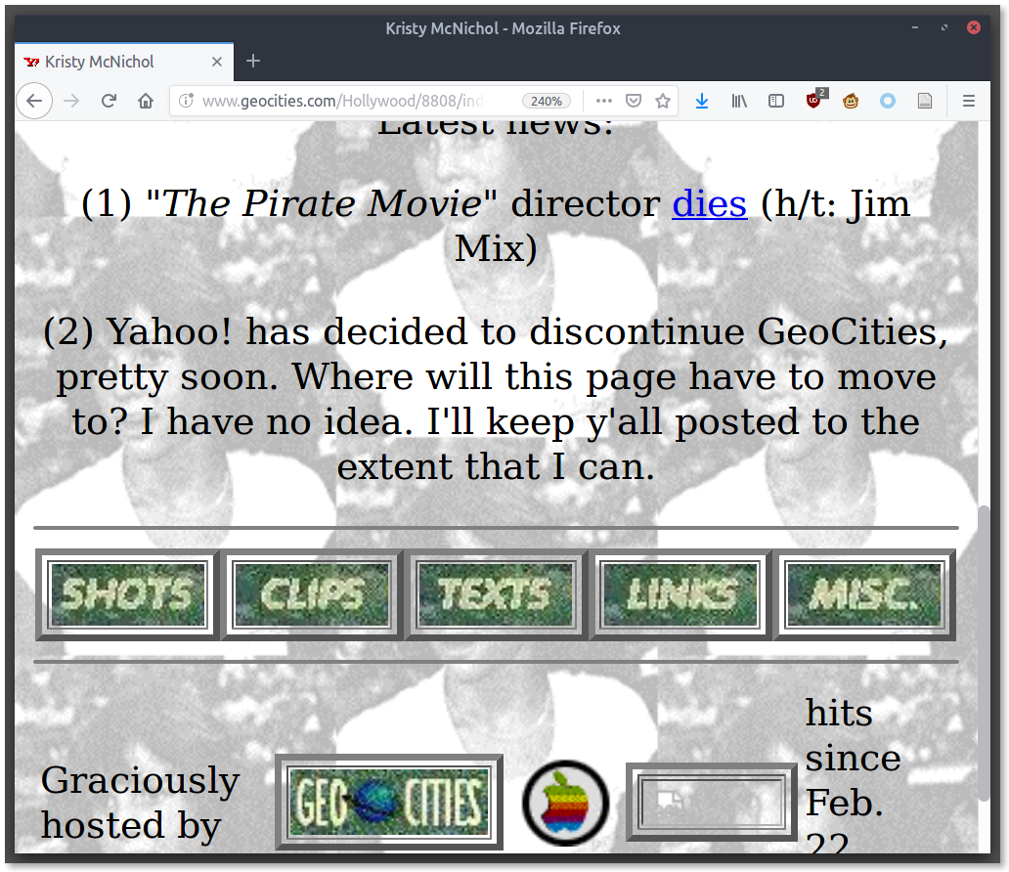Viewport: 1009px width, 872px height.
Task: Toggle the Firefox sidebar view
Action: tap(776, 101)
